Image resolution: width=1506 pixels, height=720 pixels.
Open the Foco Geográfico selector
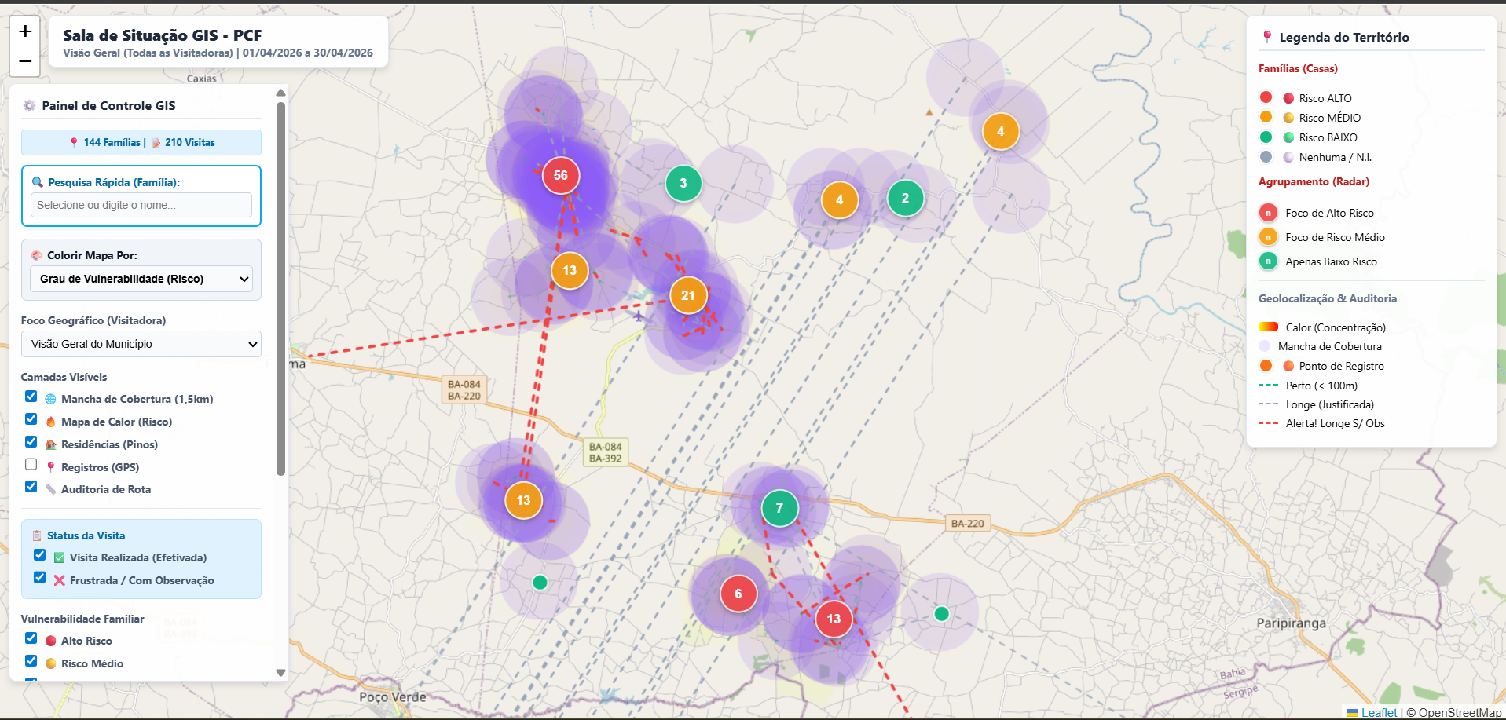(141, 344)
